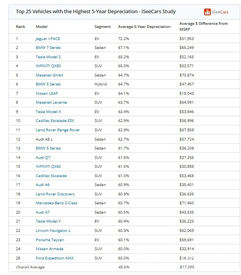Open the Mercedes-Benz S-Class link
Viewport: 241px width, 275px height.
point(56,203)
